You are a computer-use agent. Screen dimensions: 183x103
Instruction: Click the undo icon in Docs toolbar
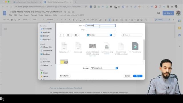tap(5, 20)
